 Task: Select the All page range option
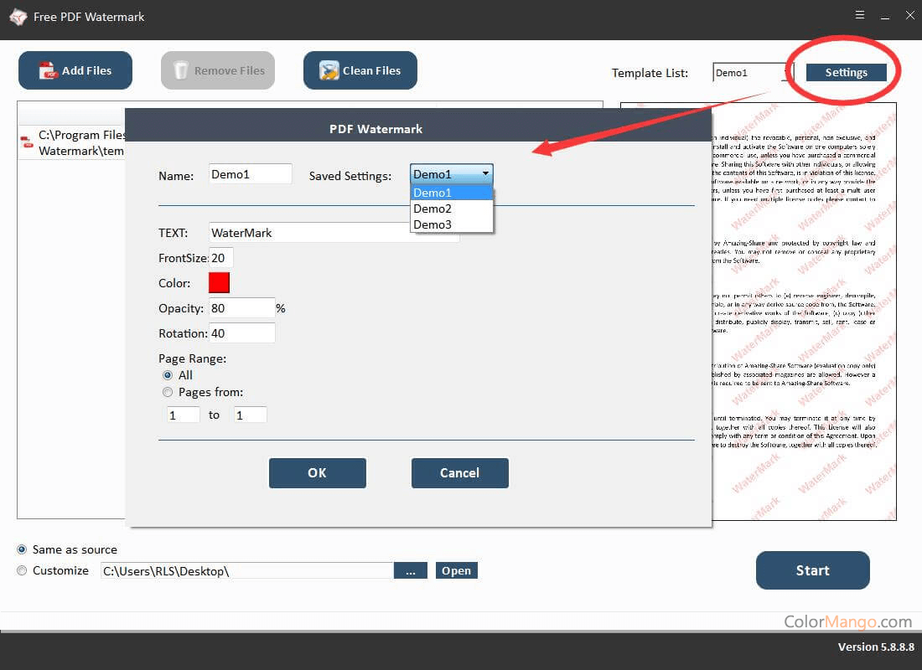pyautogui.click(x=168, y=375)
